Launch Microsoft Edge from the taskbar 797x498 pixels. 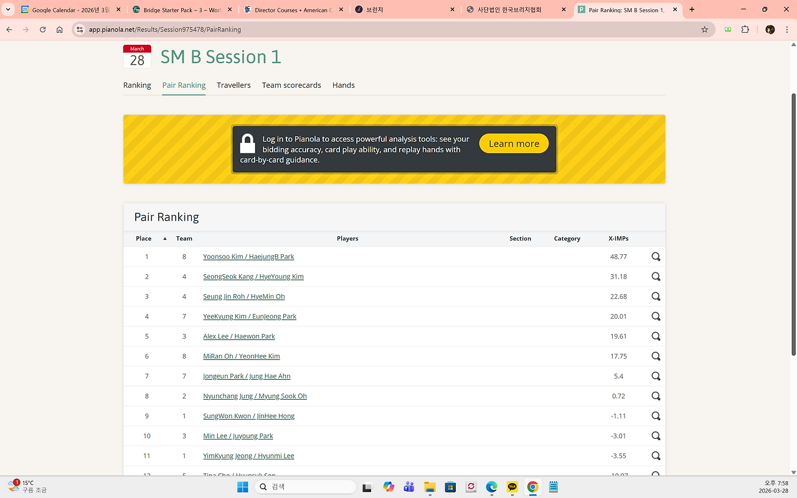click(x=491, y=487)
